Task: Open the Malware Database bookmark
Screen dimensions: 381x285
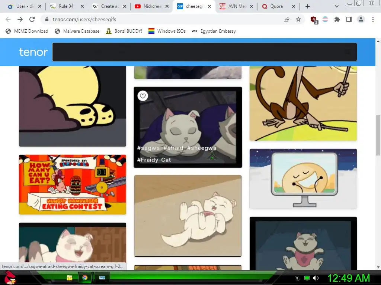Action: 77,31
